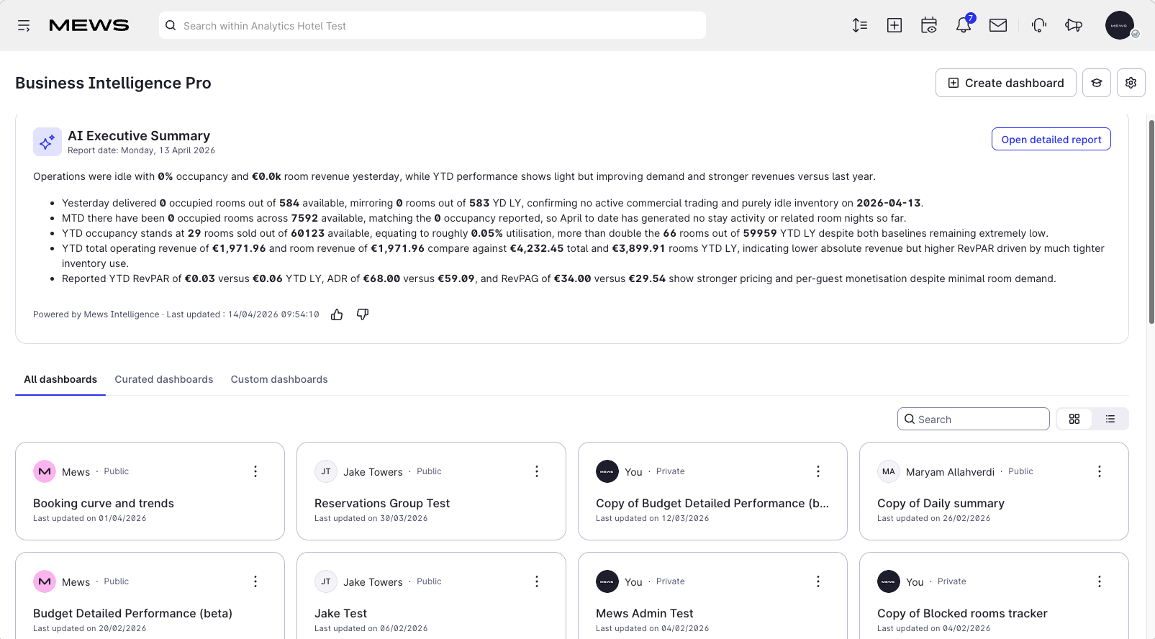Open options menu for Jake Test

tap(537, 581)
